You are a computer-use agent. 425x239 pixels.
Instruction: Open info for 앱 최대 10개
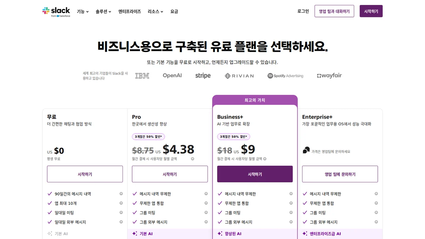pyautogui.click(x=121, y=203)
